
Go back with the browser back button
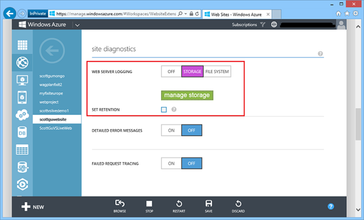(10, 14)
